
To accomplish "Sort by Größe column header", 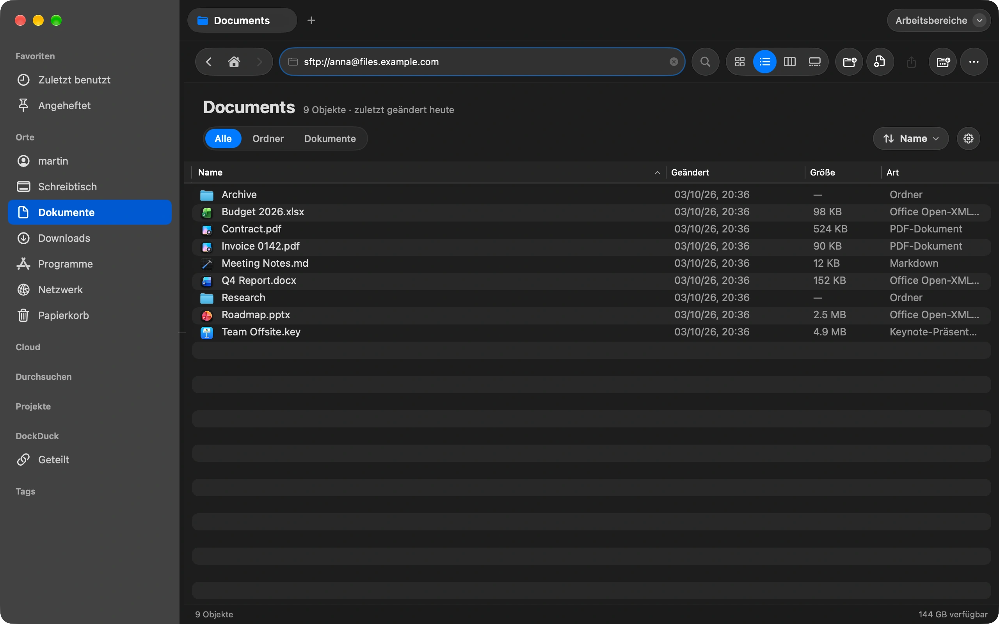I will (x=842, y=172).
